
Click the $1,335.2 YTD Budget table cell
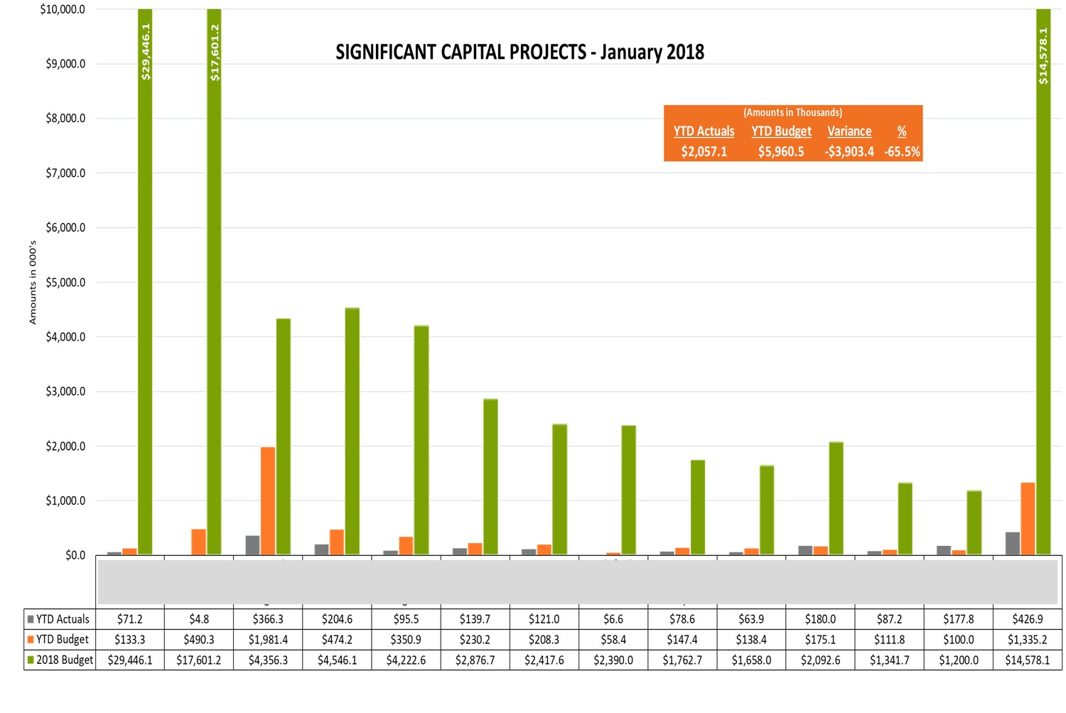tap(1027, 640)
